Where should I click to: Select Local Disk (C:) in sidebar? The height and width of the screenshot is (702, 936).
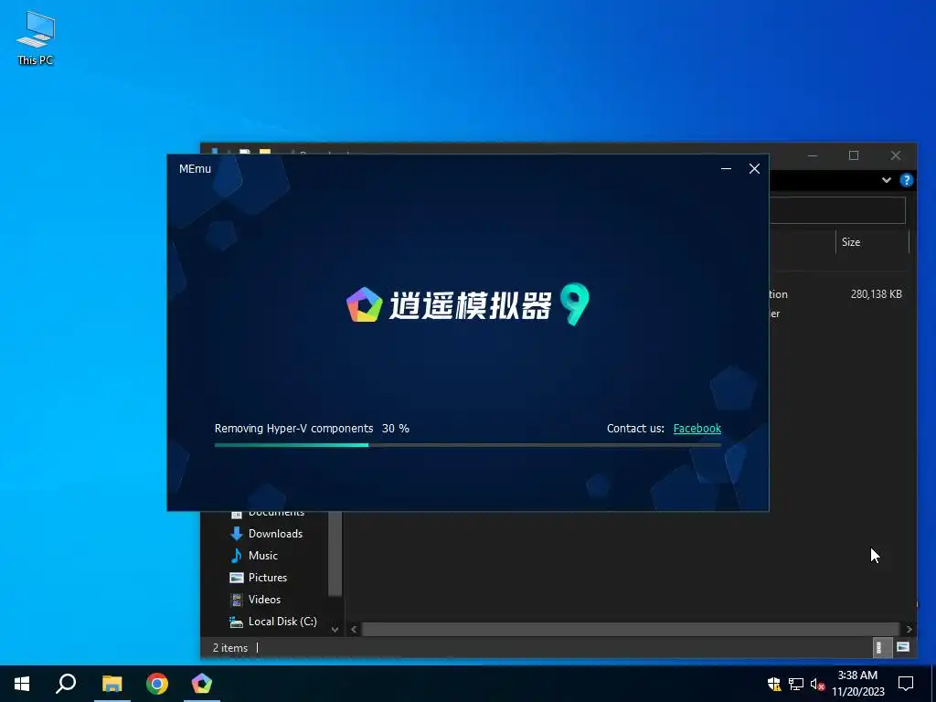(282, 622)
